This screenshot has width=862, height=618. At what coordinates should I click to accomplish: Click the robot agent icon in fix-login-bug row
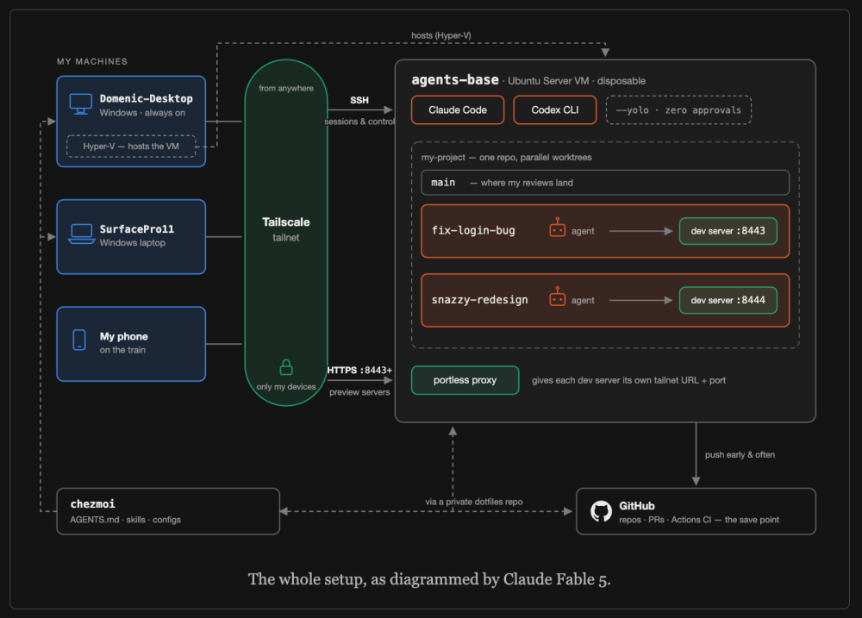557,228
